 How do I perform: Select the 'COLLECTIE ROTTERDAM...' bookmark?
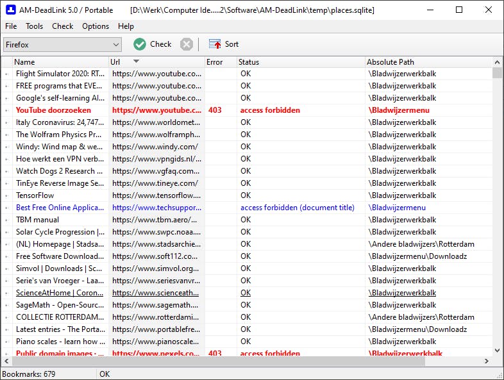click(60, 317)
